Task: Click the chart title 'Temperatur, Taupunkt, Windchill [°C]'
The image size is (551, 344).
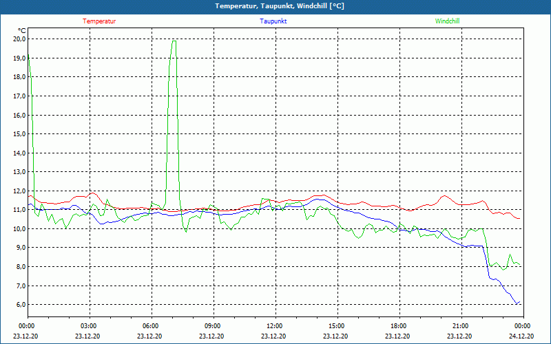Action: click(x=280, y=6)
